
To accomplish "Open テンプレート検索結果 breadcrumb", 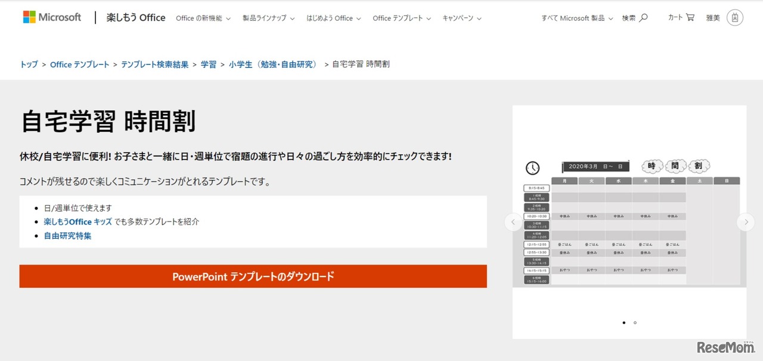I will click(155, 64).
